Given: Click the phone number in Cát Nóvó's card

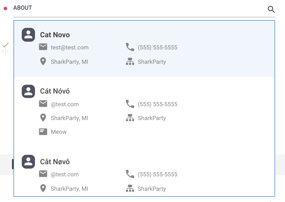Looking at the screenshot, I should 158,104.
